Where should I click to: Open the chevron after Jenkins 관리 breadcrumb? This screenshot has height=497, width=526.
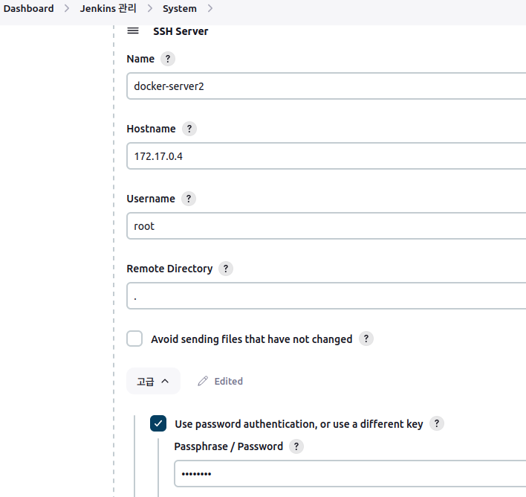tap(150, 8)
